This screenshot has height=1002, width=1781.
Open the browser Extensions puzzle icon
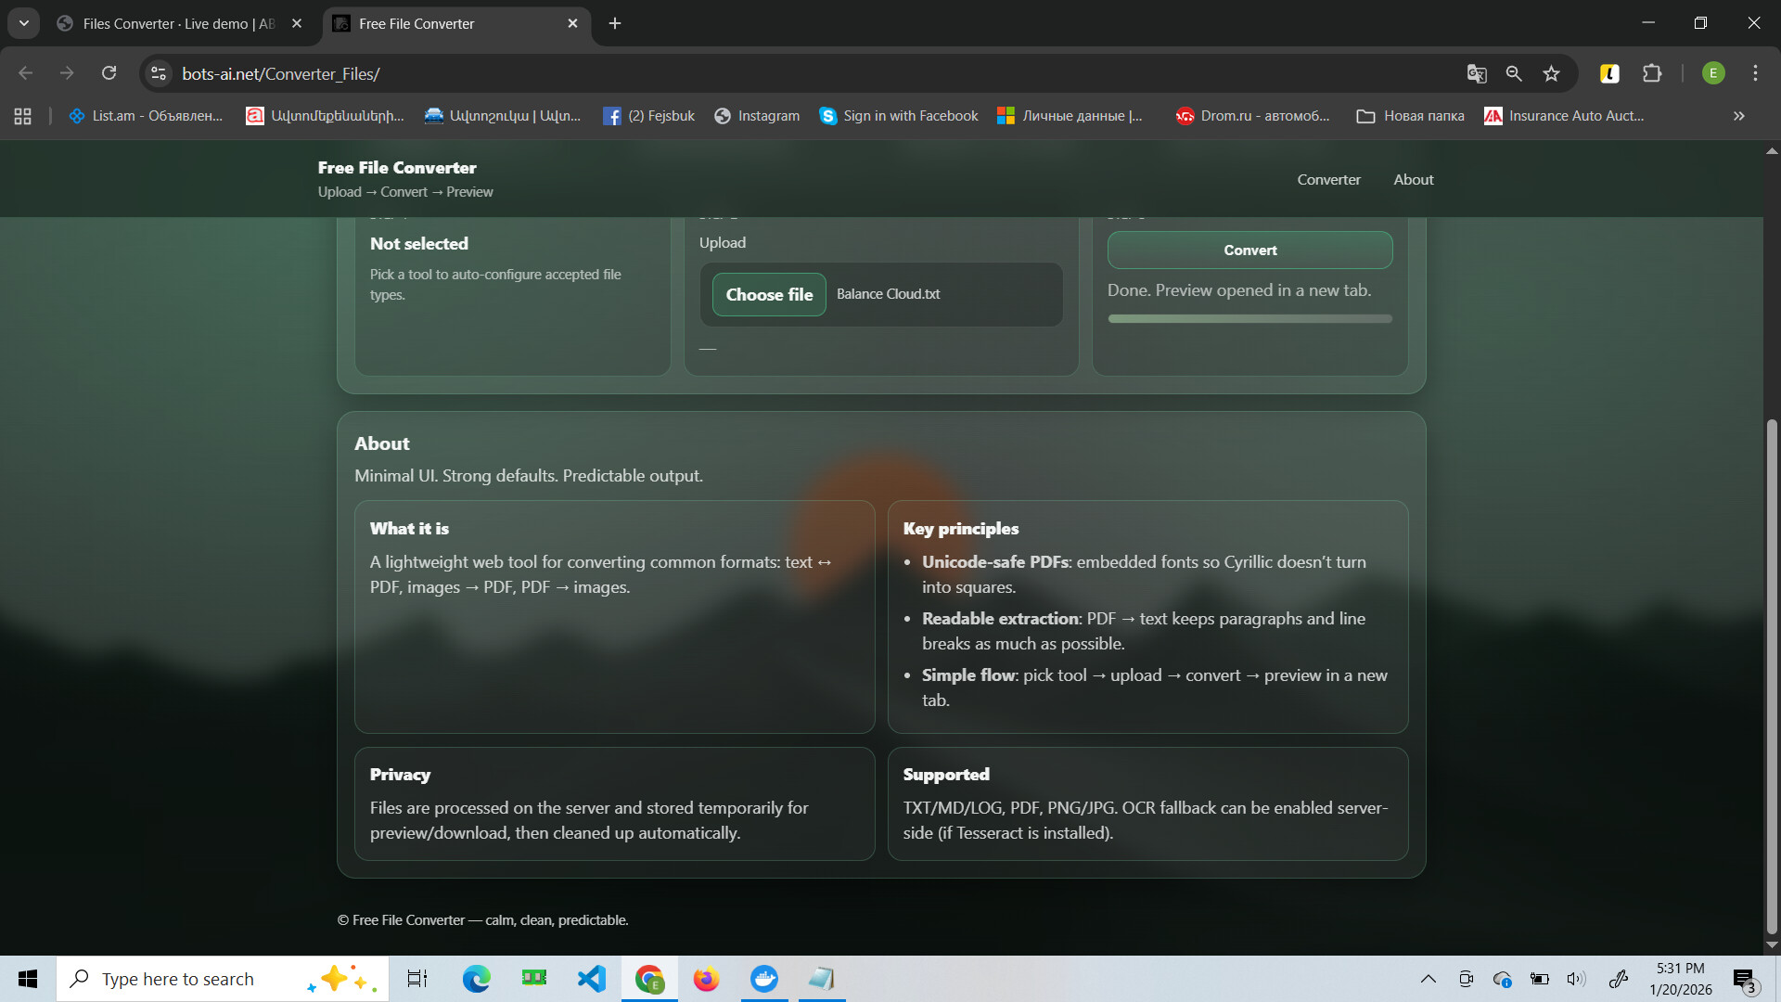pos(1653,73)
